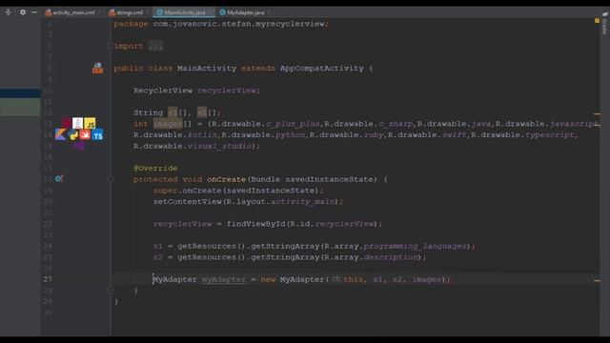The height and width of the screenshot is (343, 610).
Task: Click line number 27 in the gutter
Action: tap(48, 279)
